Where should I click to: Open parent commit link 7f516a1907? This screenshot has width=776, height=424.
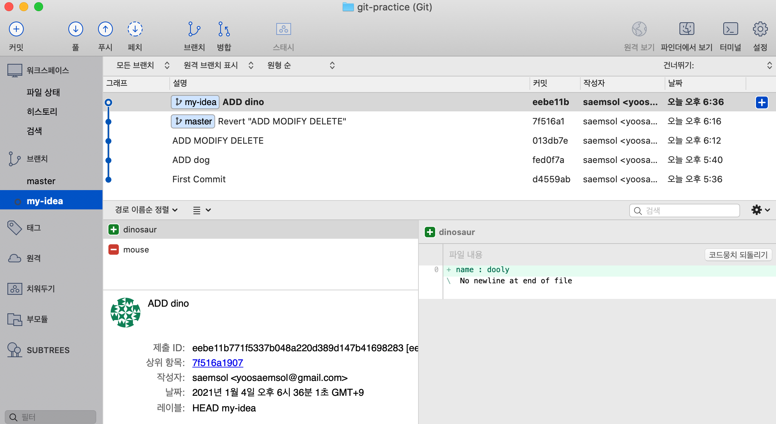tap(218, 363)
